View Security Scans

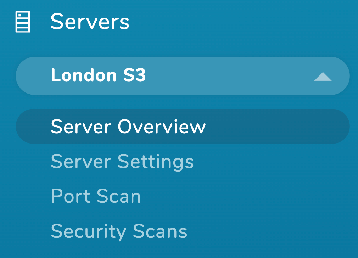[119, 231]
